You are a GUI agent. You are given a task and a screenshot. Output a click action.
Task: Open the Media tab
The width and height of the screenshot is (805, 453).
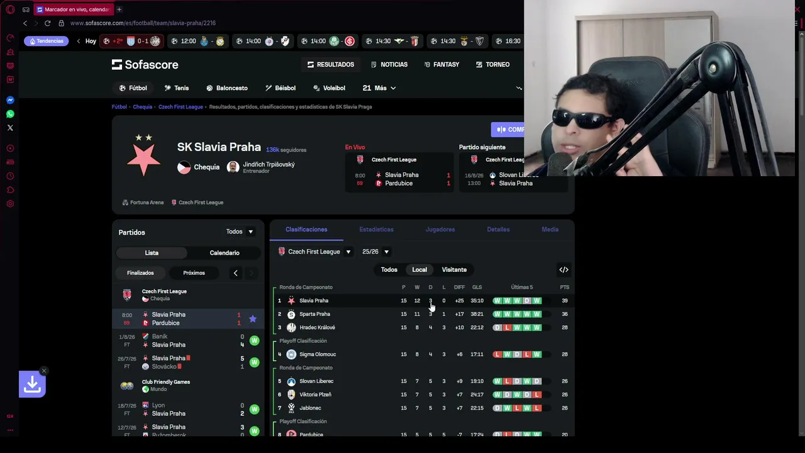tap(550, 230)
